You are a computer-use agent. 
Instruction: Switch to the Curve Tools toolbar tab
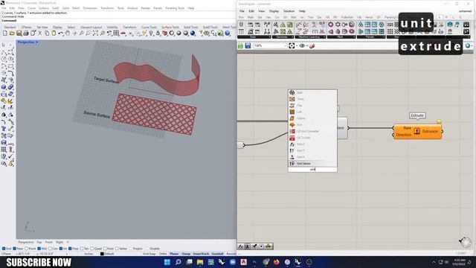(149, 27)
